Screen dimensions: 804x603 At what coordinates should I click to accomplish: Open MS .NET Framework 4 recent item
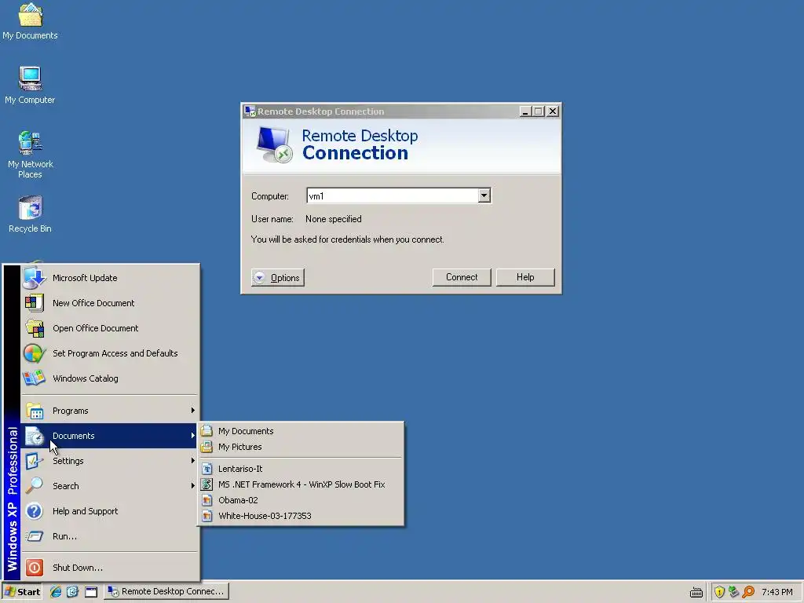pos(301,484)
